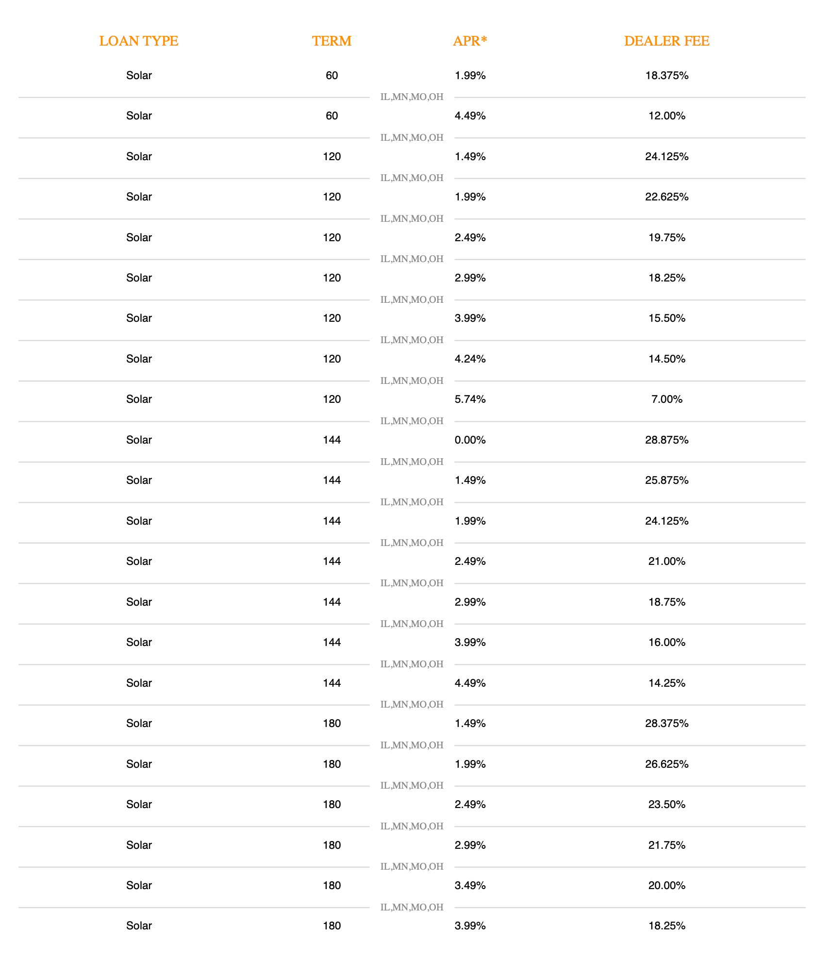Screen dimensions: 830x958
Task: Click the 7.00% dealer fee value
Action: tap(666, 399)
